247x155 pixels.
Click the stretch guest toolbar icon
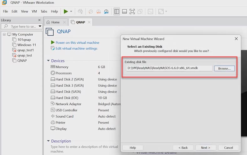point(161,12)
